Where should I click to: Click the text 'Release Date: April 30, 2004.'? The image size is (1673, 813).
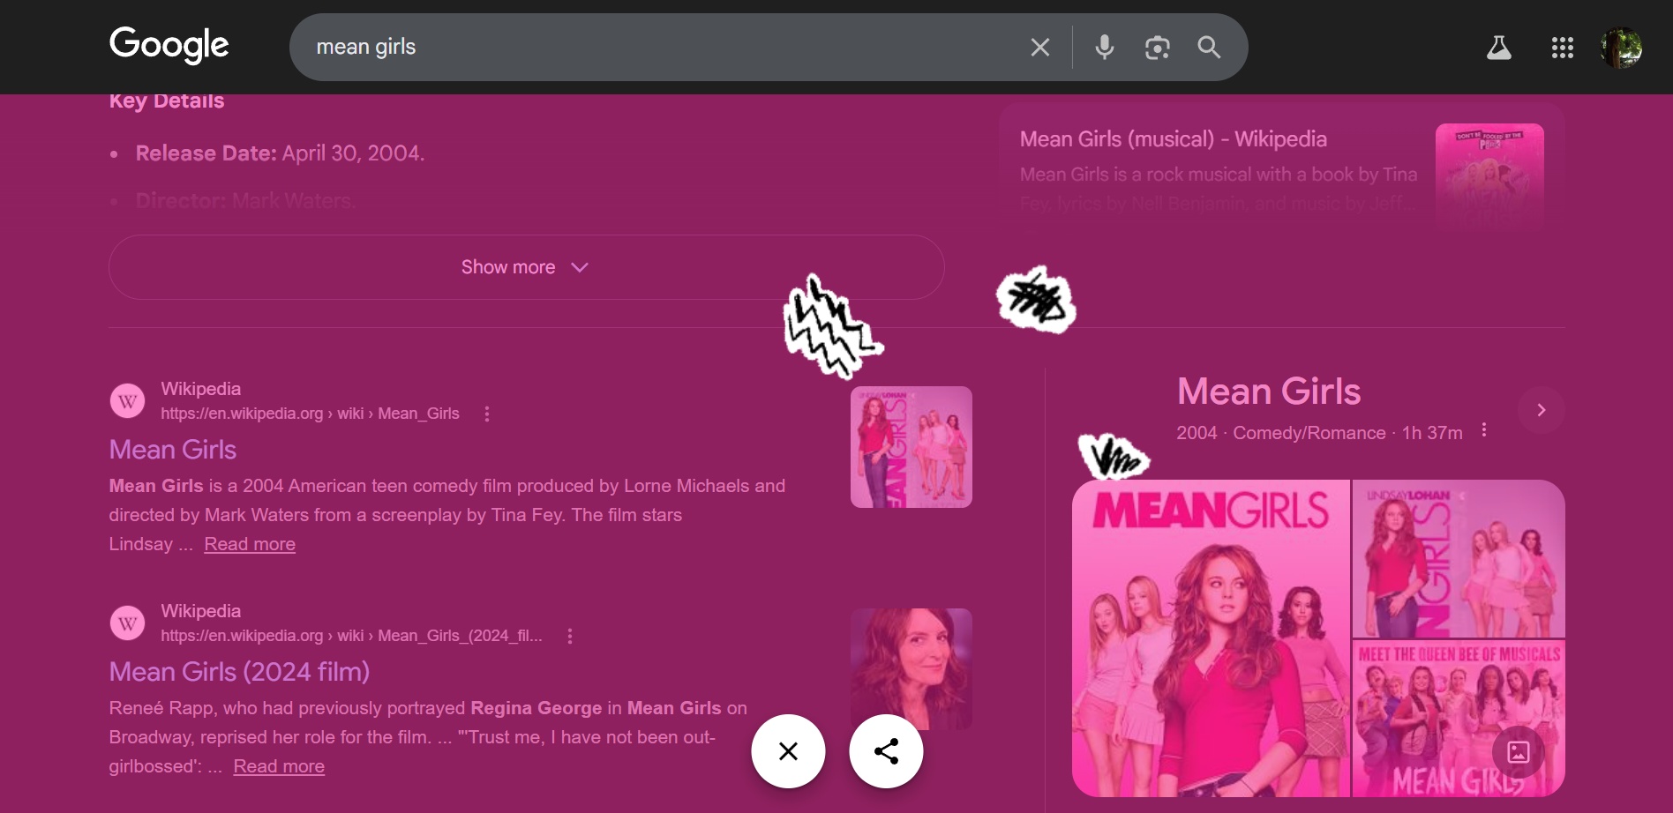point(280,153)
